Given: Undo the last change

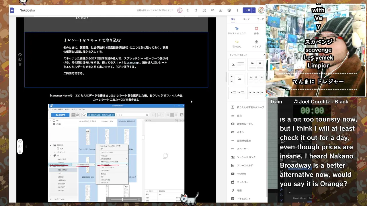Looking at the screenshot, I should pos(188,10).
